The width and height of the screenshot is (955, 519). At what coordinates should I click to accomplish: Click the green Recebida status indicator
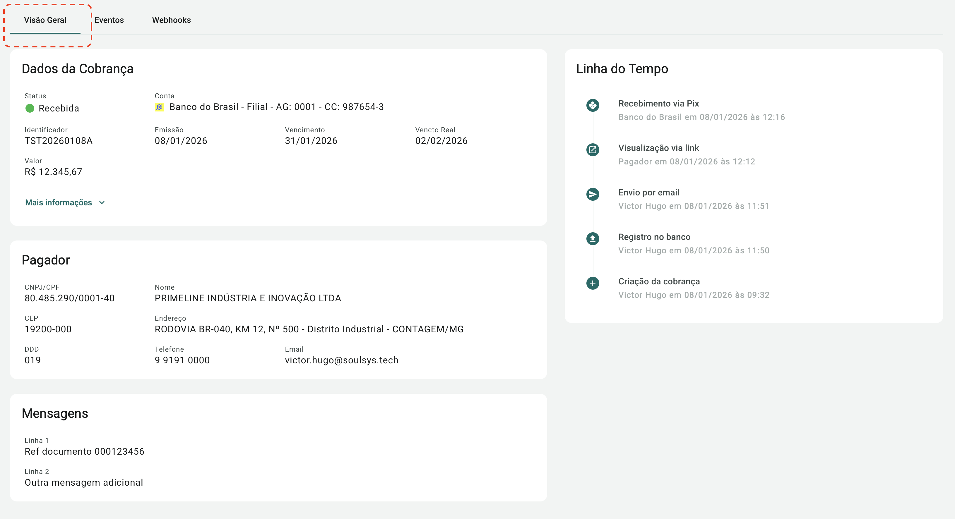tap(30, 108)
